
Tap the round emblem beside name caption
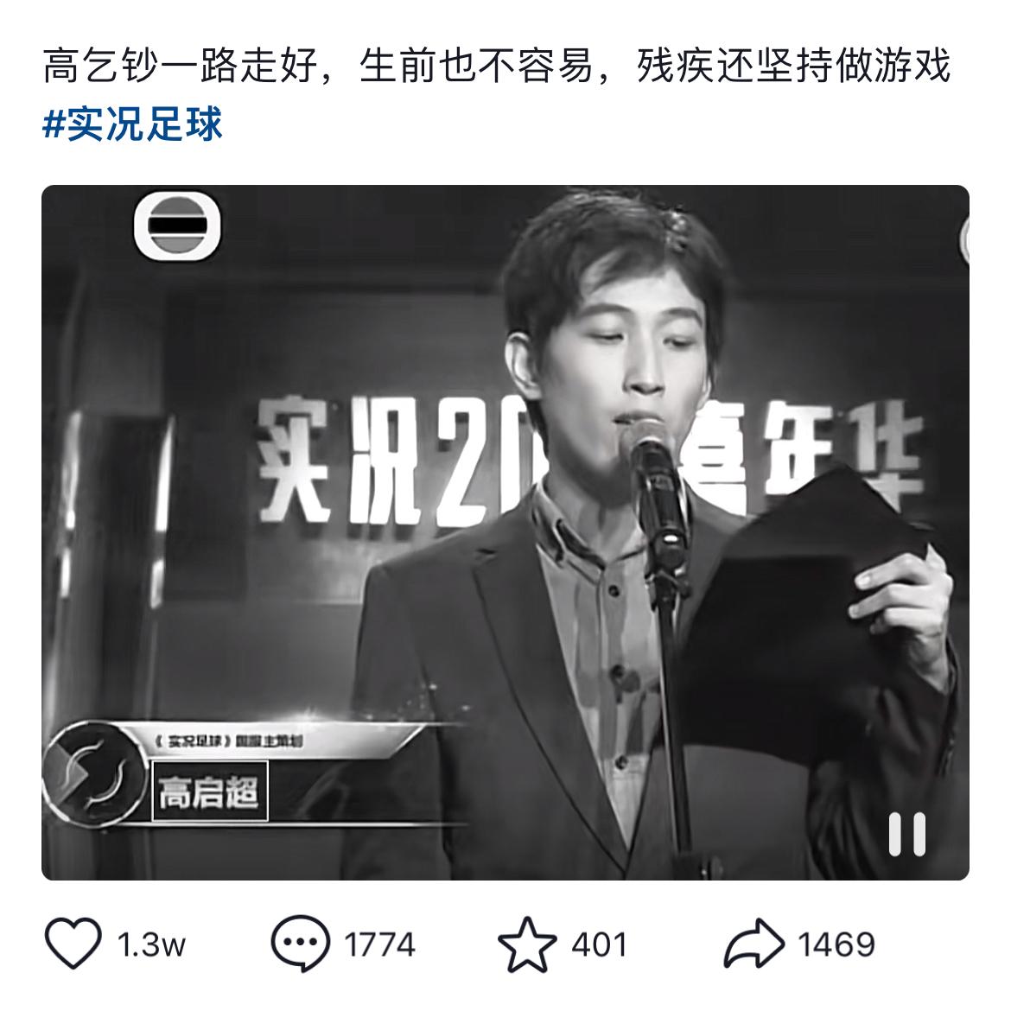click(93, 773)
